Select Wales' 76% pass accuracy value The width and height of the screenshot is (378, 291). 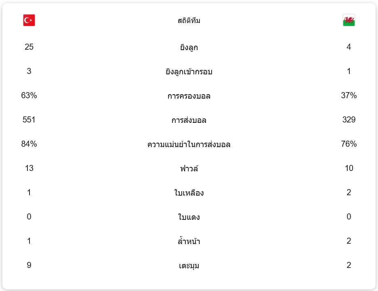(x=349, y=144)
